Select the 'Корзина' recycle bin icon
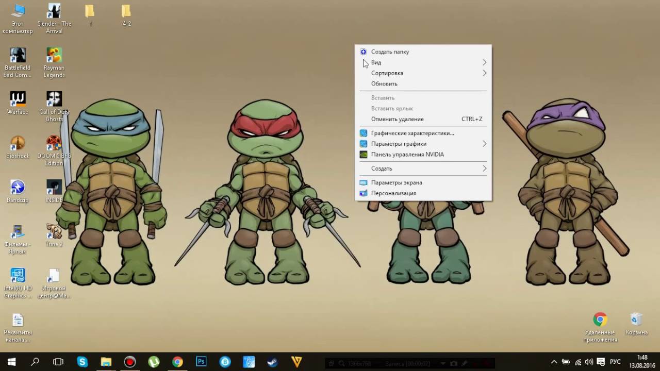This screenshot has height=371, width=660. (636, 324)
